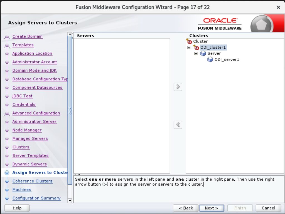Click the ODI_cluster1 cluster icon
This screenshot has width=285, height=214.
(x=196, y=48)
